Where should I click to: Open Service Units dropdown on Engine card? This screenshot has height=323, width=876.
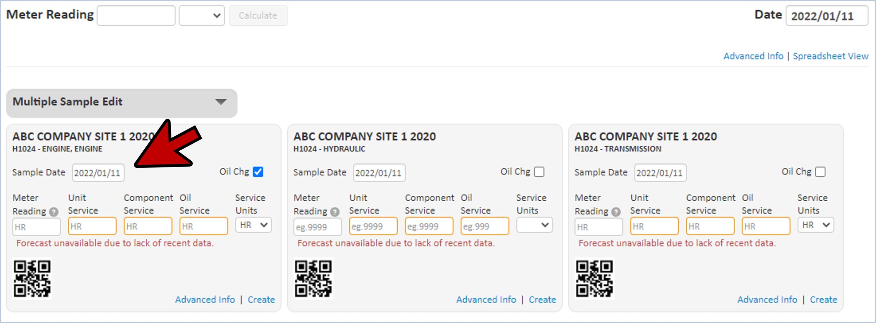(253, 225)
